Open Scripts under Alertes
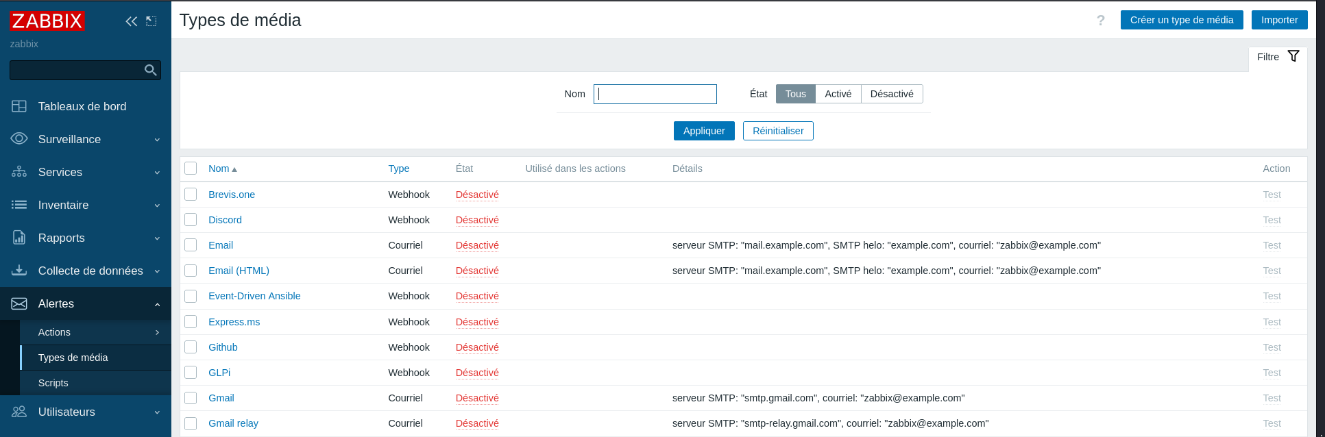 click(x=53, y=383)
